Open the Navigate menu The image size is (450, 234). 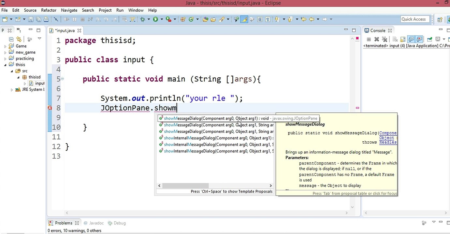coord(69,10)
